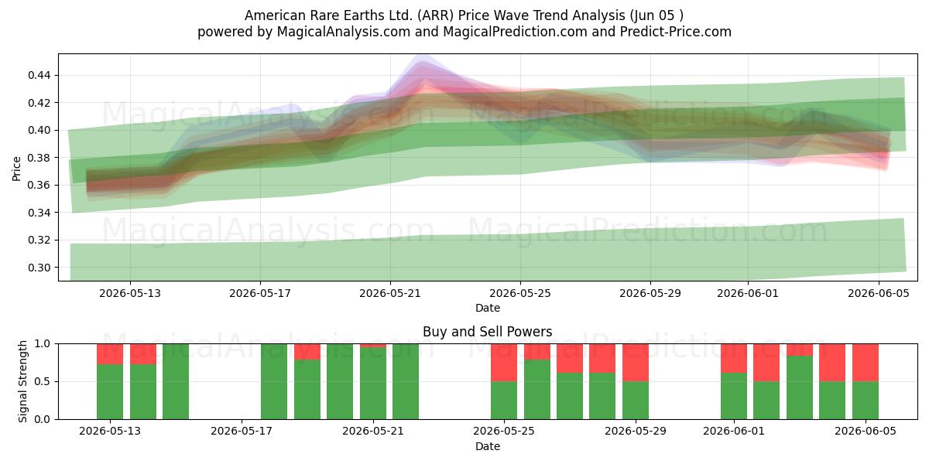
Task: Click the 'powered by MagicalAnalysis.com' subtitle line
Action: pos(464,32)
